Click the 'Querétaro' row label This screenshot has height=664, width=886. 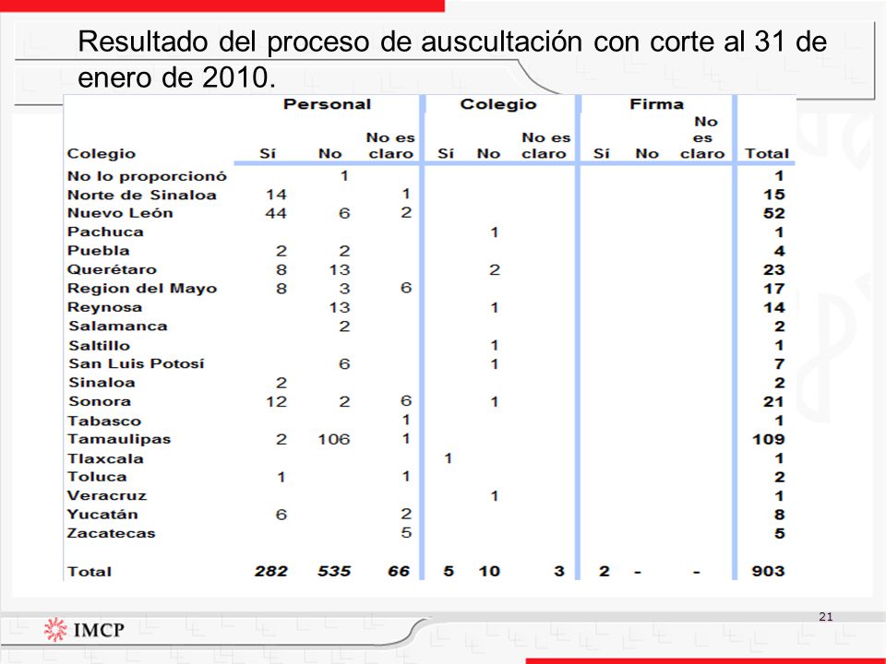[x=112, y=270]
